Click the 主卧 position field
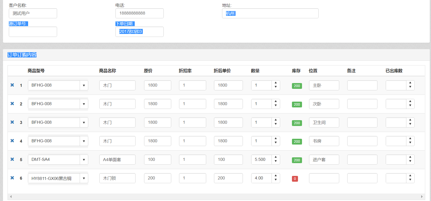Screen dimensions: 431x201 coord(324,85)
